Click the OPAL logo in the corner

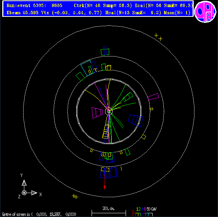[205, 11]
